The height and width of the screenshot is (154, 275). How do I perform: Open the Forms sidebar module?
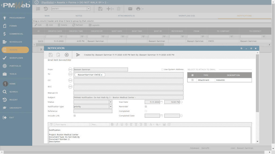pyautogui.click(x=10, y=26)
